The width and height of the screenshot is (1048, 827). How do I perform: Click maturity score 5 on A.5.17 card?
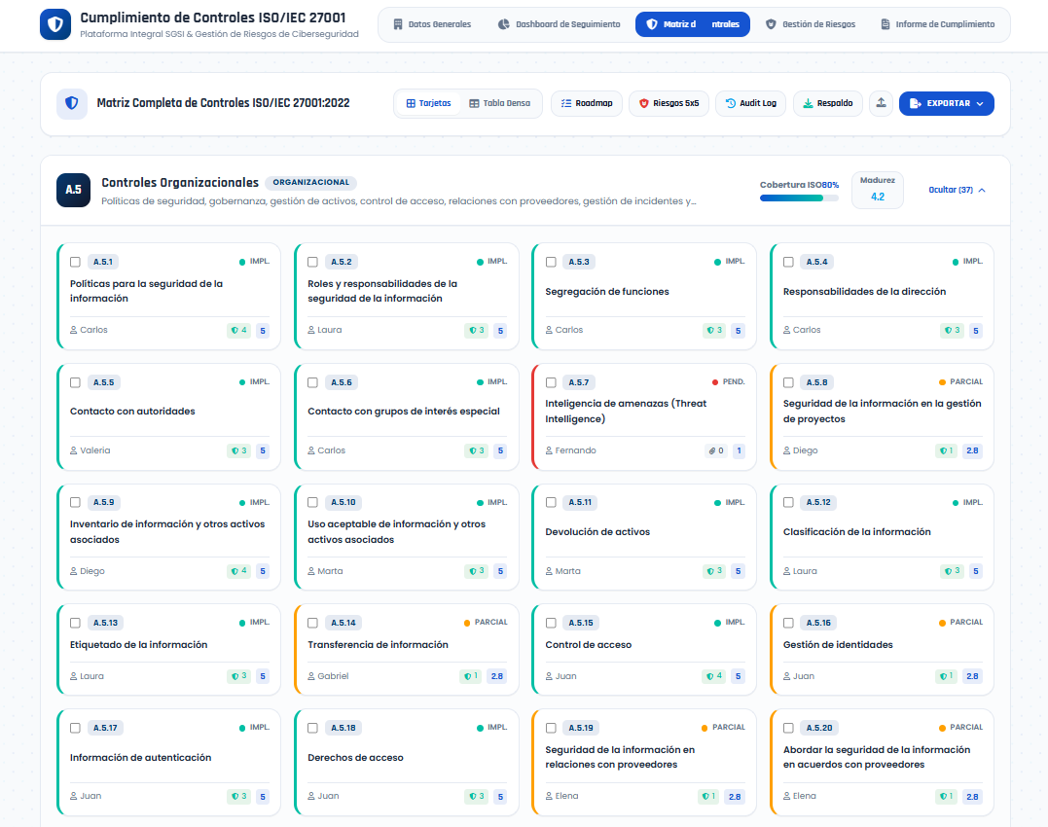pos(263,796)
